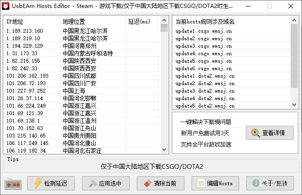Open 关于/更新 about button
Screen dimensions: 302x195
(270, 183)
